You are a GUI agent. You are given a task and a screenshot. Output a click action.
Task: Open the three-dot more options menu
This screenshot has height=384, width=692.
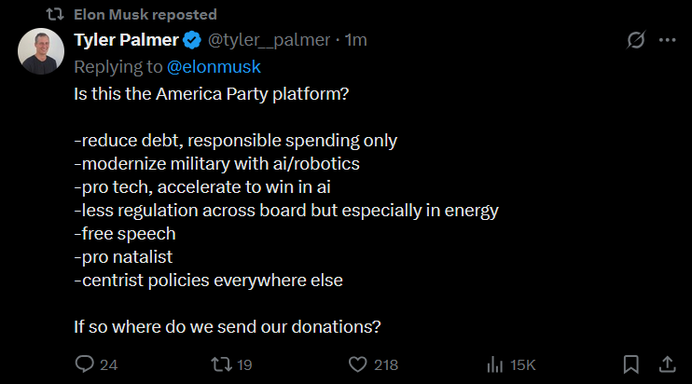coord(668,40)
